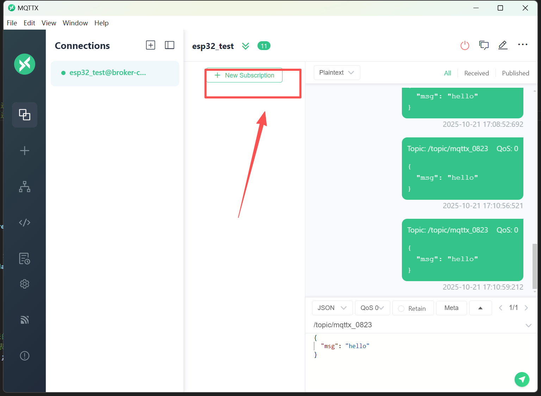This screenshot has height=396, width=541.
Task: Click the MQTTX logo in sidebar
Action: pyautogui.click(x=25, y=64)
